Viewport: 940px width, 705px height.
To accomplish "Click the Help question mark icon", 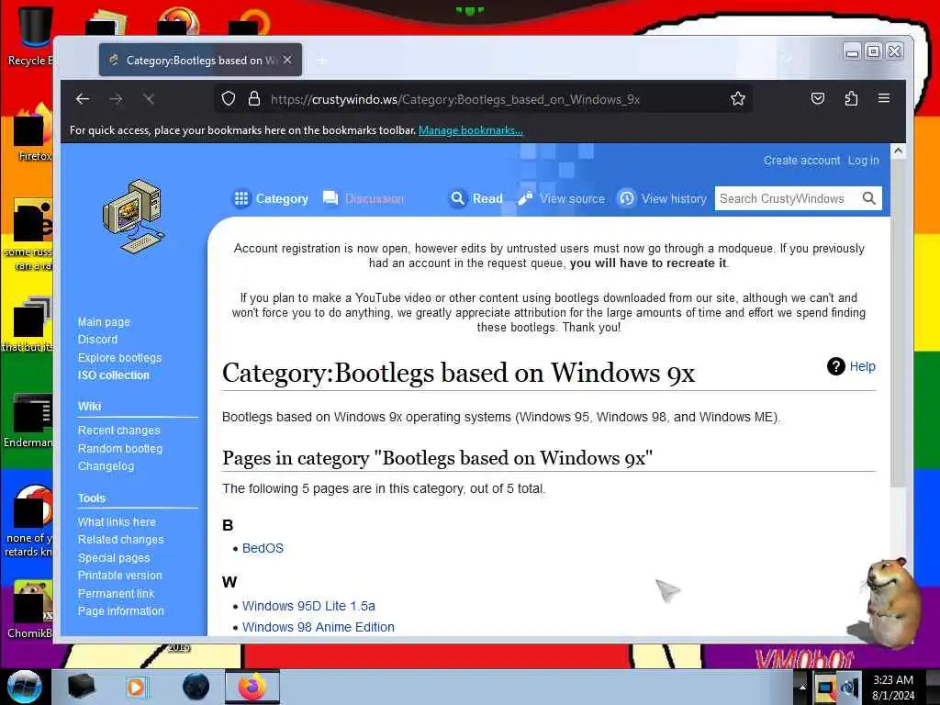I will coord(835,366).
